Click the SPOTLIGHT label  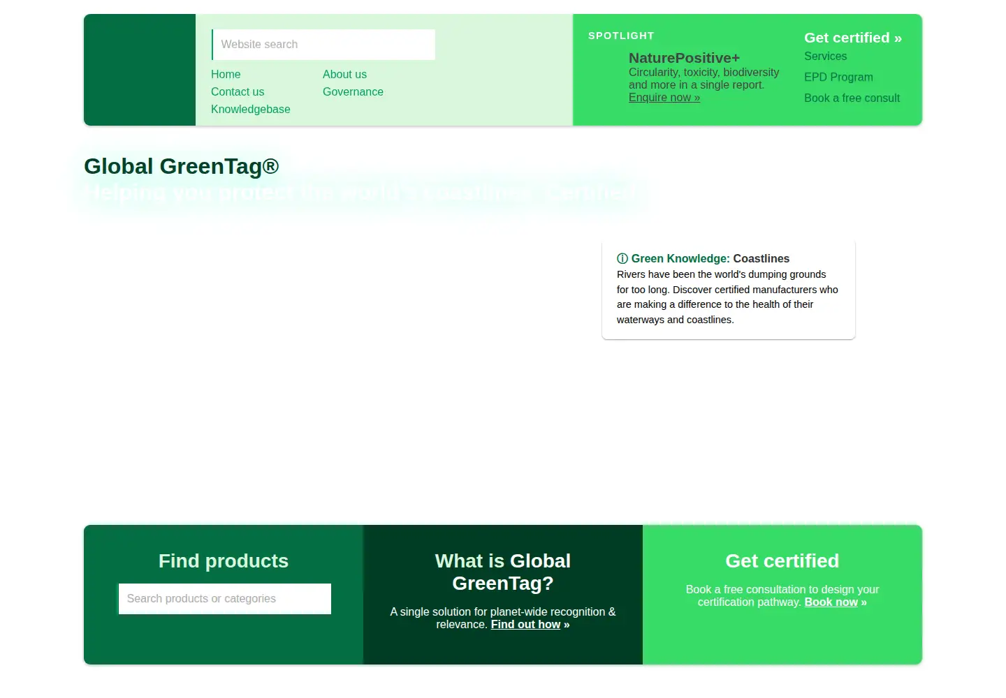[621, 36]
